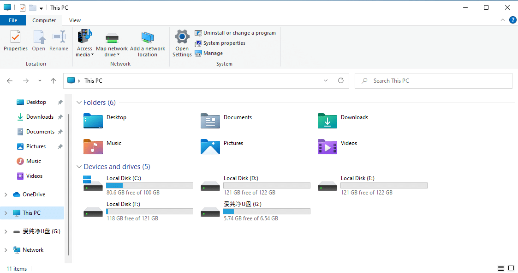Click the F: drive usage bar

(149, 212)
